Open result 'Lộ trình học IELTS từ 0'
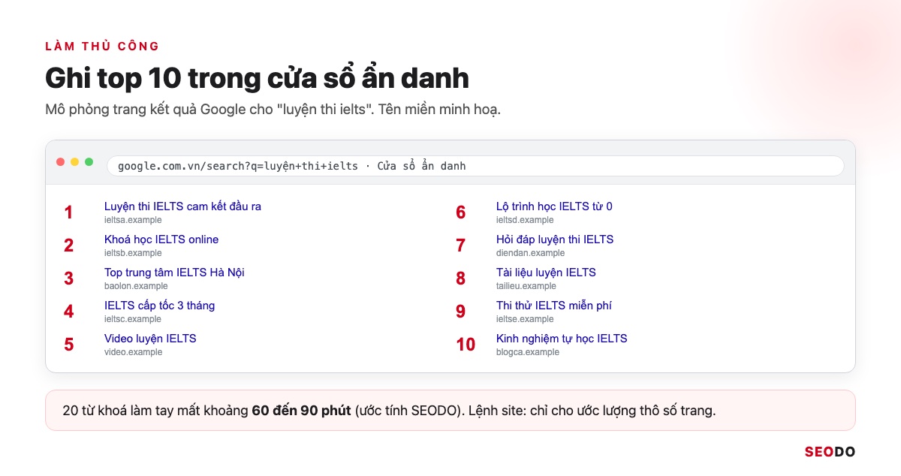 [554, 206]
